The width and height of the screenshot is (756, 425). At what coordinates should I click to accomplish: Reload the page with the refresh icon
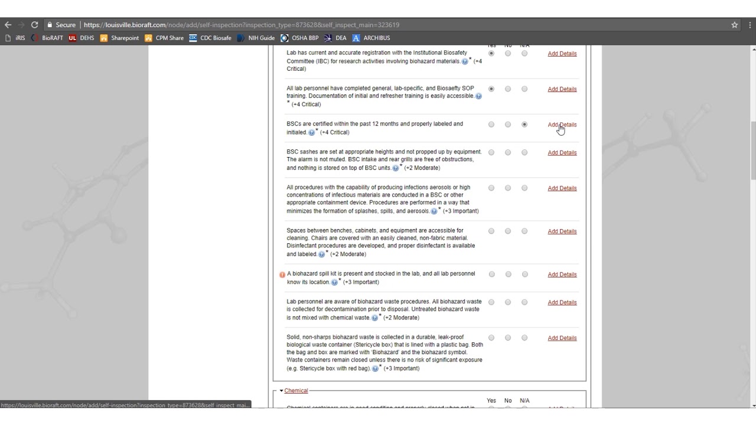pos(34,25)
